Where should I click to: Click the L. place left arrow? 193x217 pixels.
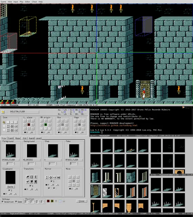pos(25,125)
